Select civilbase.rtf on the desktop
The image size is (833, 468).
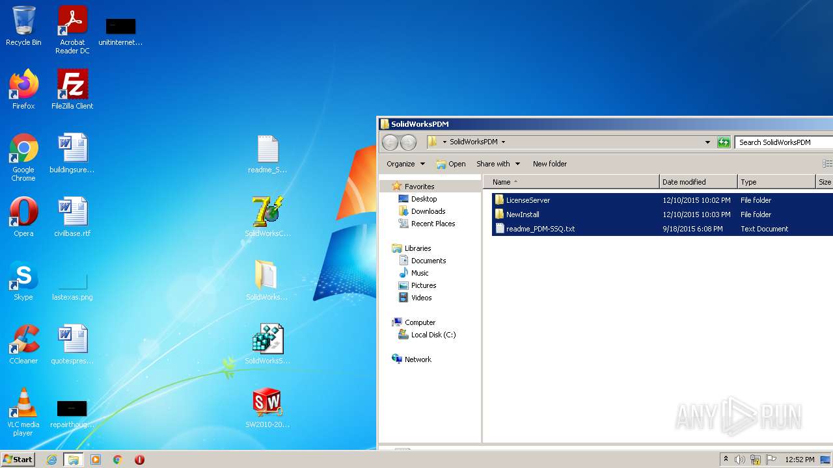tap(72, 217)
